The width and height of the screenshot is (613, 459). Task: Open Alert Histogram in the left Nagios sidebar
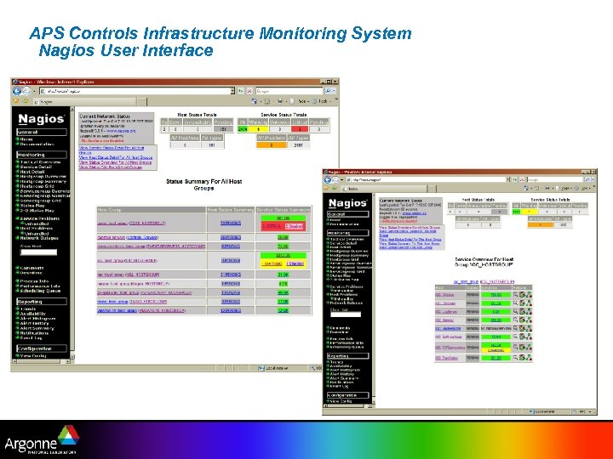(x=37, y=319)
